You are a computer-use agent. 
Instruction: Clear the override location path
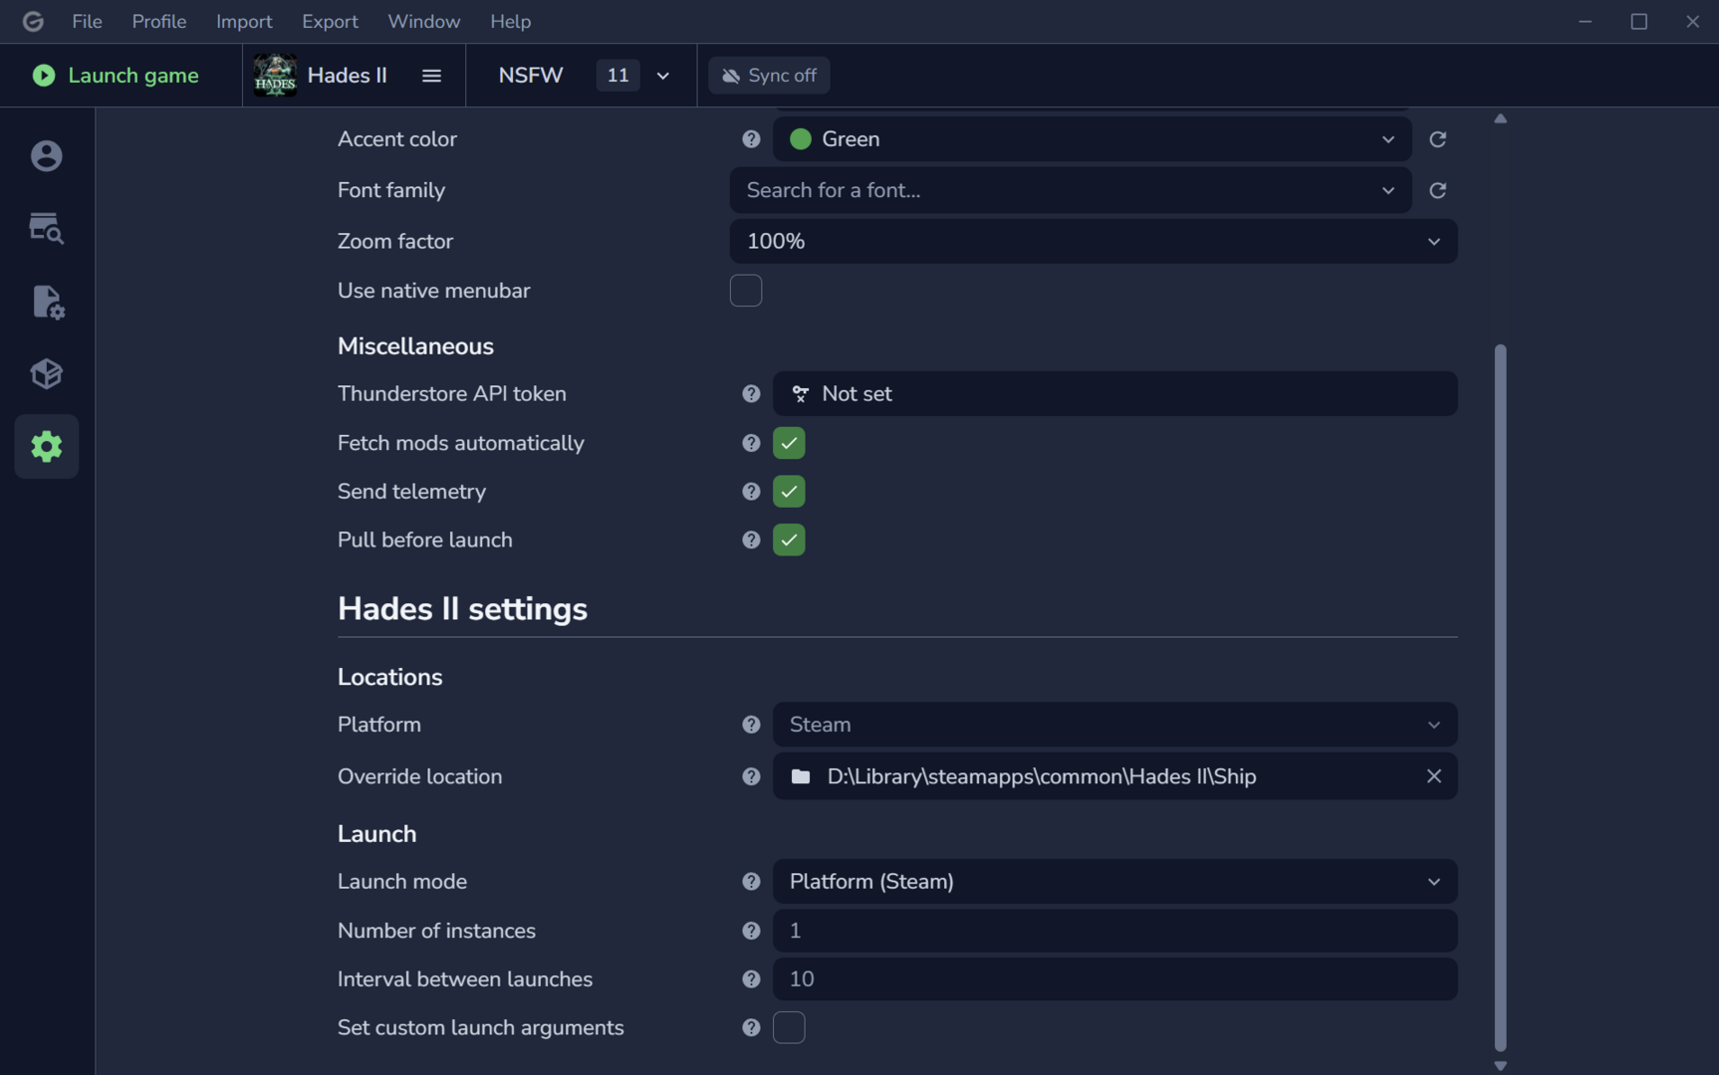(1433, 776)
